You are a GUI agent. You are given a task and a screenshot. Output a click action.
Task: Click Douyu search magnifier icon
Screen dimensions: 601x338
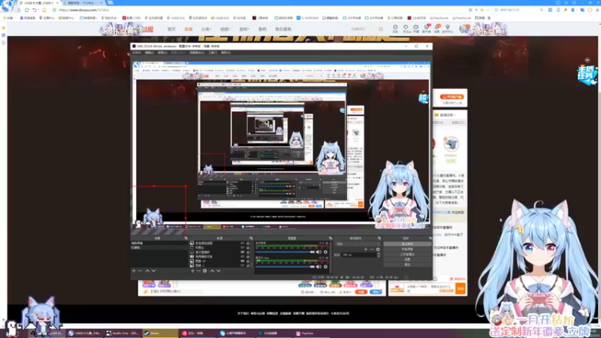coord(381,29)
